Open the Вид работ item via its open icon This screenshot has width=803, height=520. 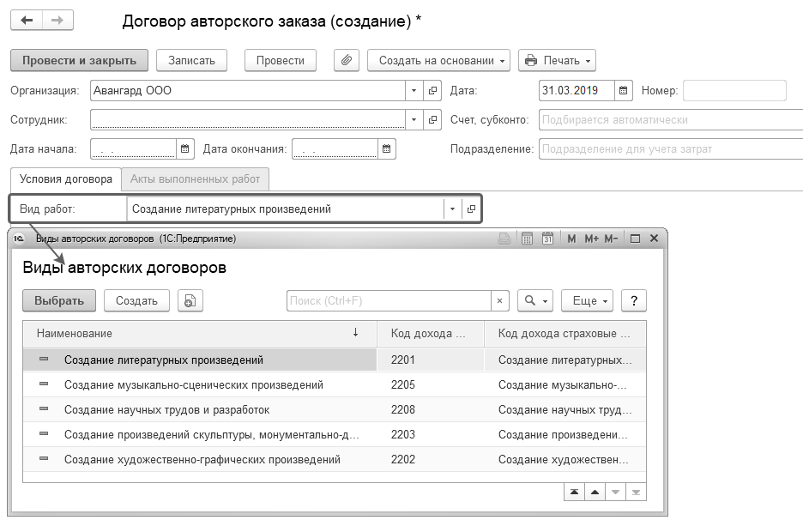click(471, 209)
